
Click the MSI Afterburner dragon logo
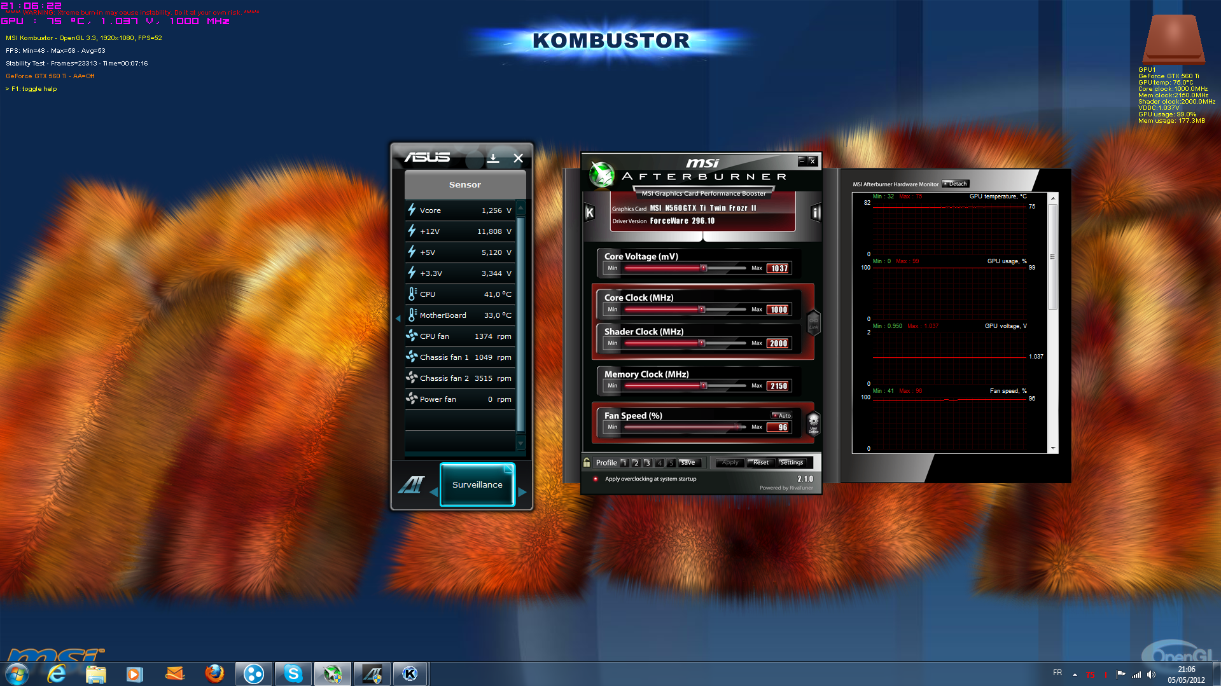[x=601, y=175]
